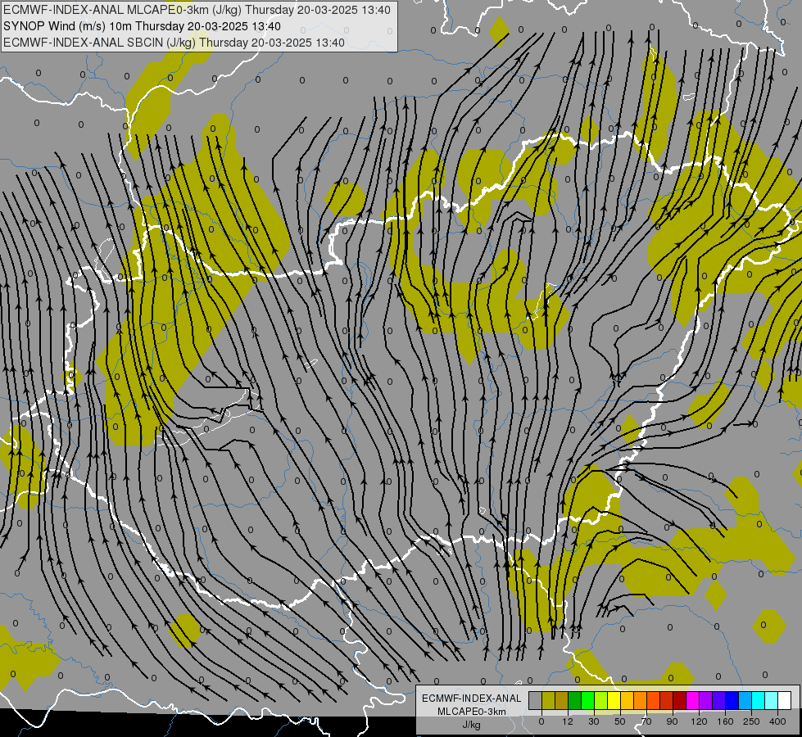Click the legend value 12
The height and width of the screenshot is (737, 802).
pyautogui.click(x=568, y=721)
